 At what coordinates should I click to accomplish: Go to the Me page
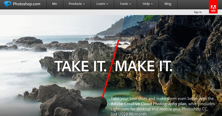pyautogui.click(x=55, y=4)
